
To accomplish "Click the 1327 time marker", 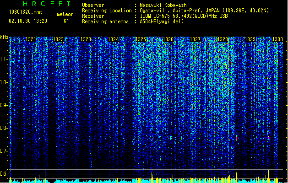I will tap(195, 39).
